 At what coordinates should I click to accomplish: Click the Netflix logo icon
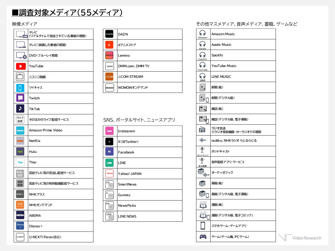(20, 141)
